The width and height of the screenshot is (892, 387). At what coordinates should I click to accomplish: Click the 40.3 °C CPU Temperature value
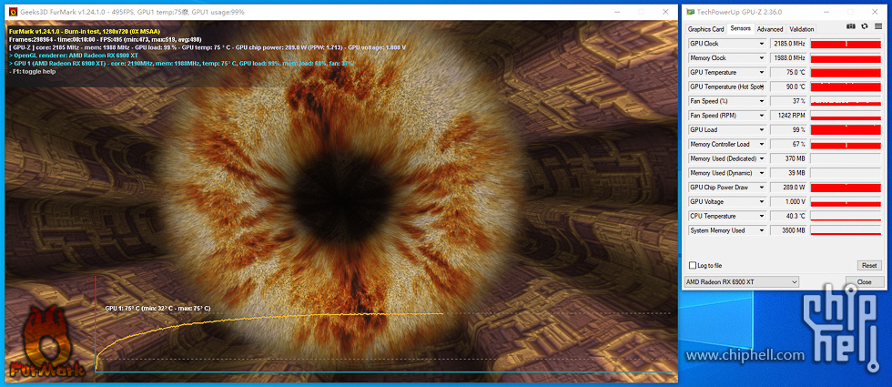(788, 217)
